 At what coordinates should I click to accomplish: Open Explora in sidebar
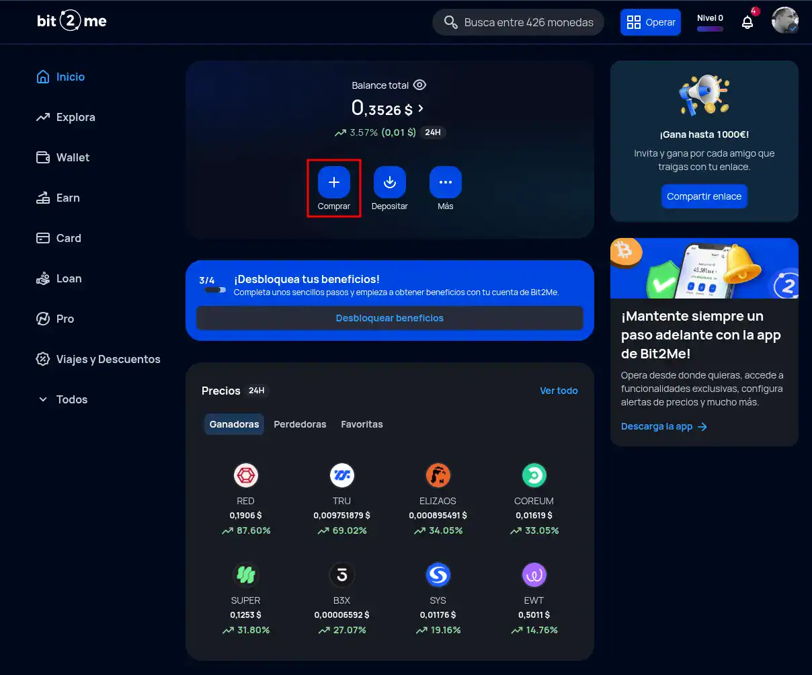coord(66,117)
